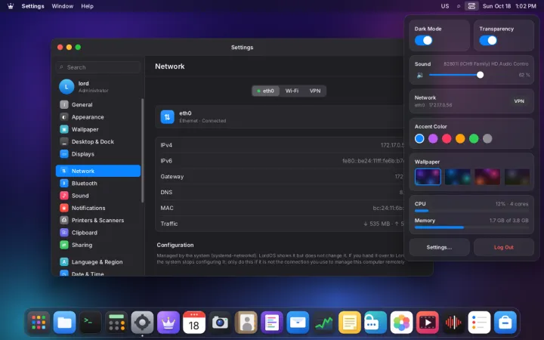Screen dimensions: 544x340
Task: Open Language & Region settings
Action: 98,262
